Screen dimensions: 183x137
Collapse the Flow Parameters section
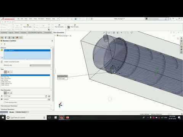click(x=51, y=90)
